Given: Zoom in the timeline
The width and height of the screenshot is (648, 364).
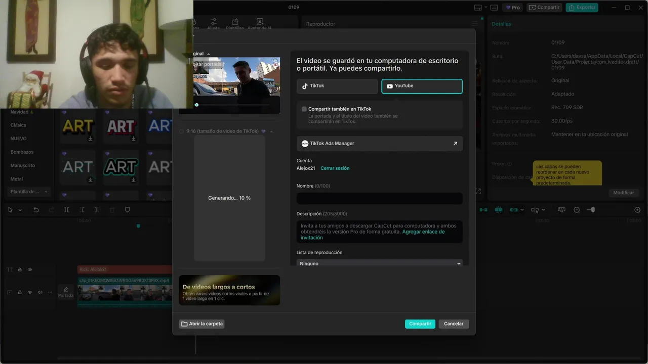Looking at the screenshot, I should (637, 210).
